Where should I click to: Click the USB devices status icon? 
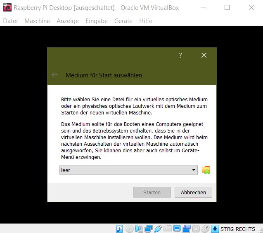158,228
